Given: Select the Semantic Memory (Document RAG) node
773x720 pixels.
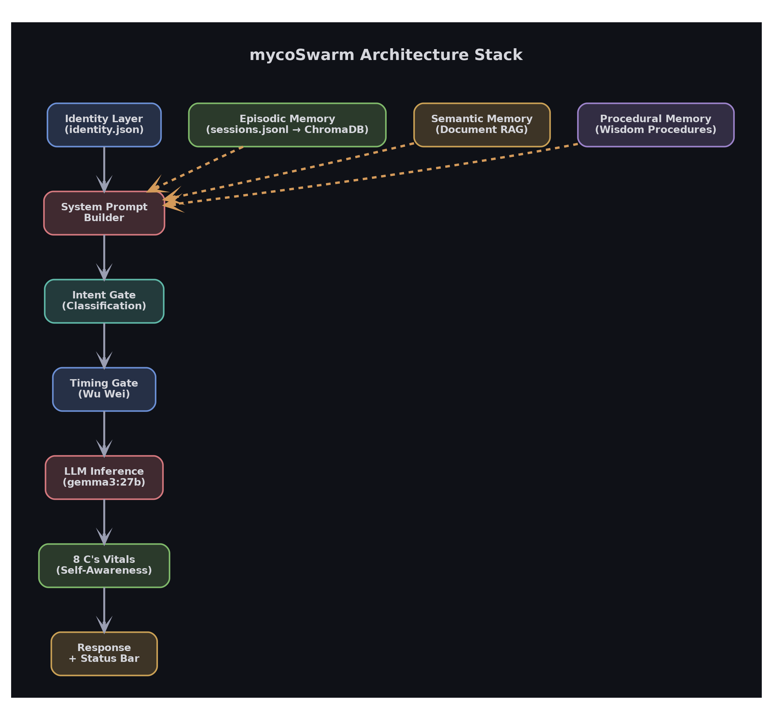Looking at the screenshot, I should 481,125.
